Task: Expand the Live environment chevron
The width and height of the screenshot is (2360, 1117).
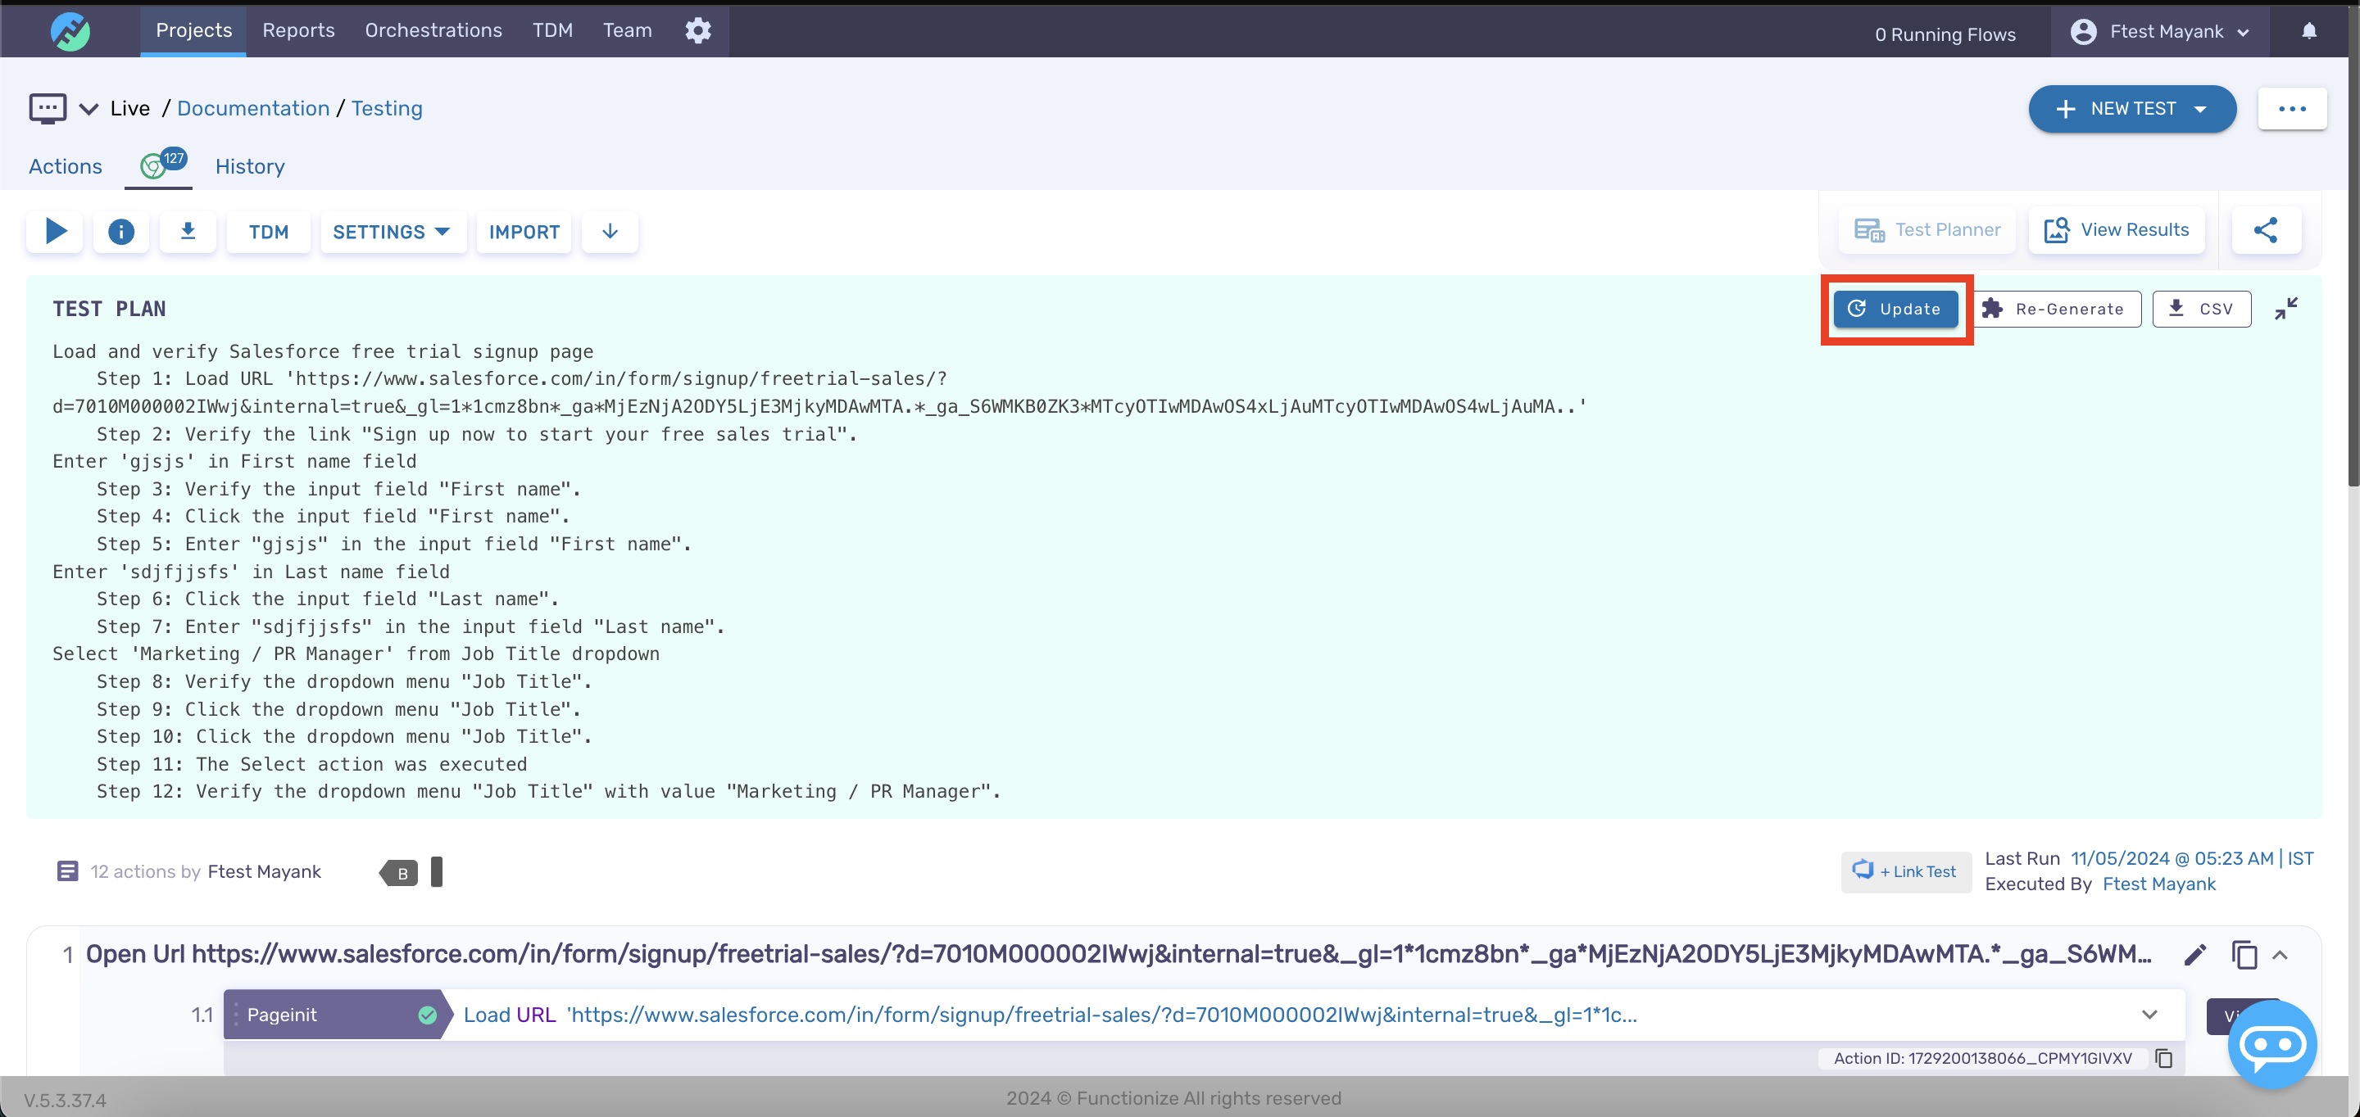Action: click(x=88, y=109)
